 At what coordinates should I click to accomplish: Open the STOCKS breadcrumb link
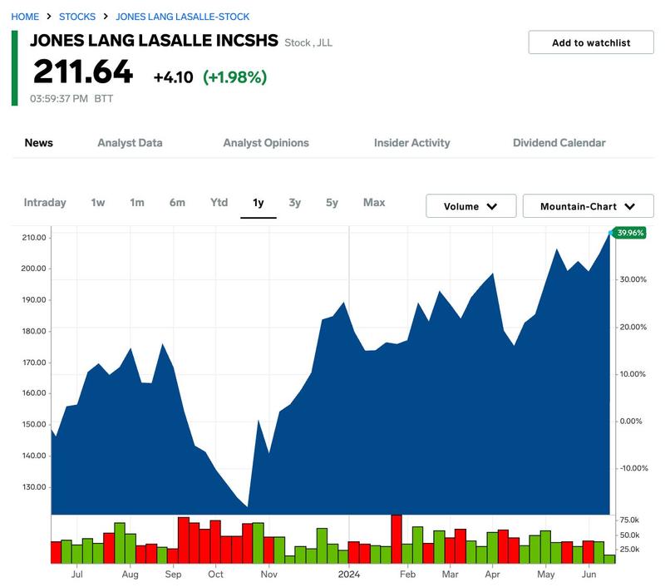click(x=77, y=17)
